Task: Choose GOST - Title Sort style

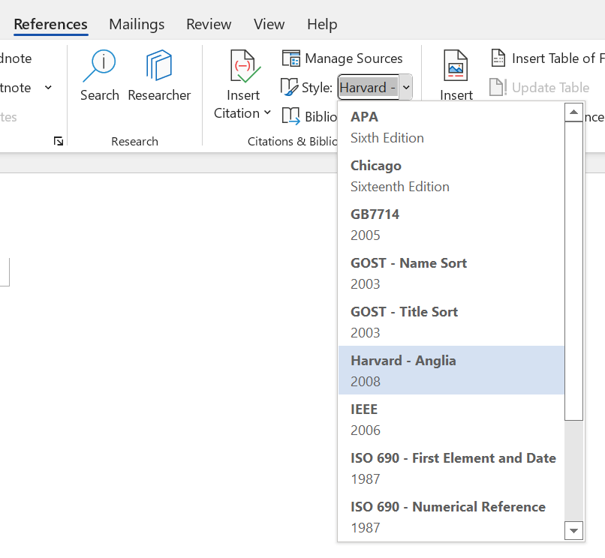Action: pos(451,322)
